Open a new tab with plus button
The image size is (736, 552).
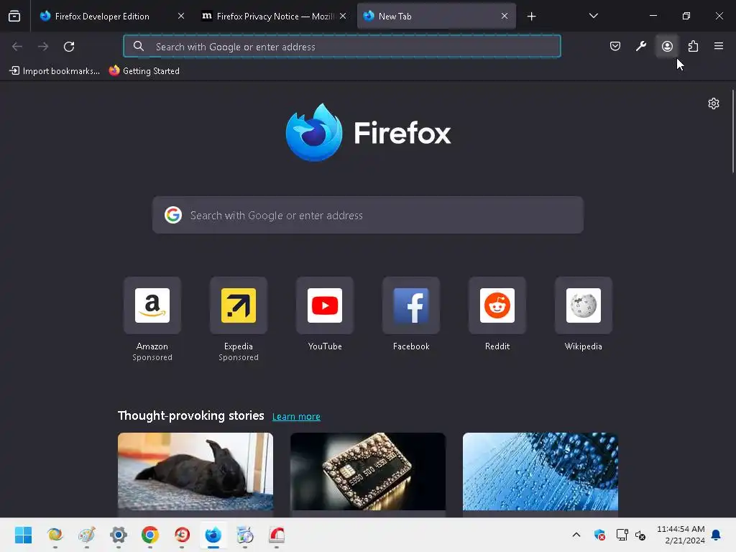point(531,17)
